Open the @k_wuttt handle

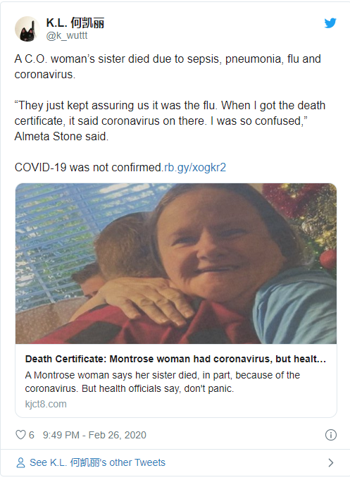(x=67, y=35)
